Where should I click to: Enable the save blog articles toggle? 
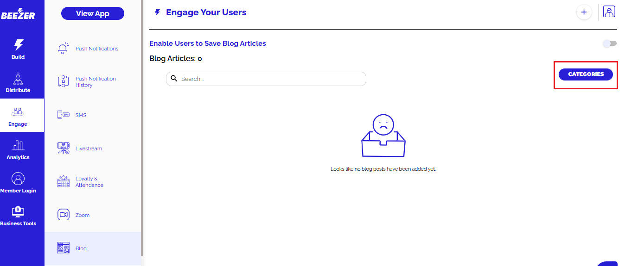coord(609,43)
